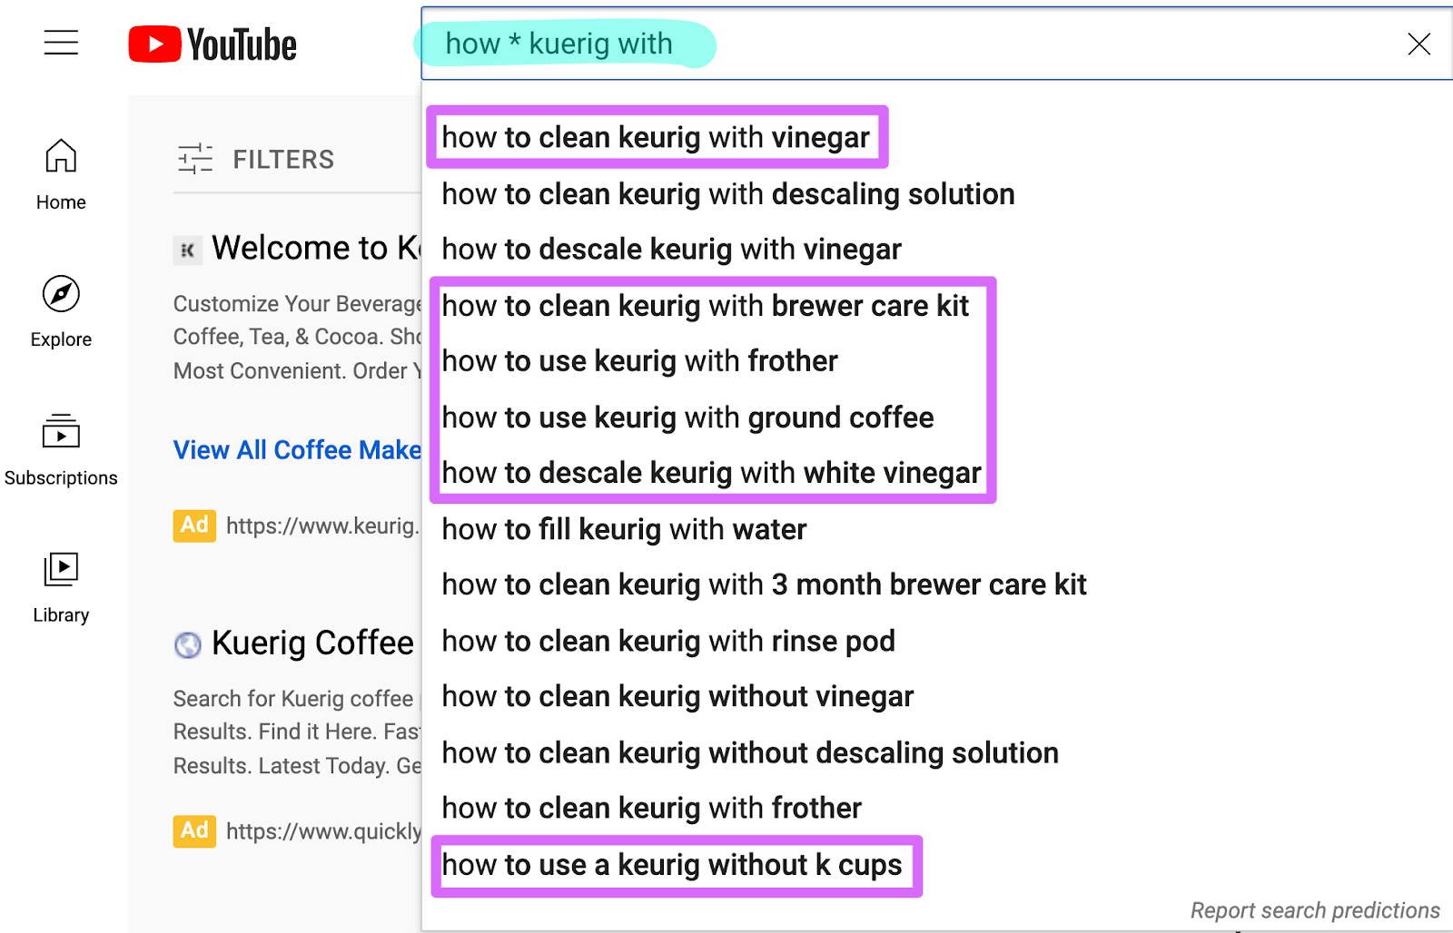This screenshot has height=933, width=1453.
Task: Select 'how to clean keurig without vinegar'
Action: click(x=677, y=696)
